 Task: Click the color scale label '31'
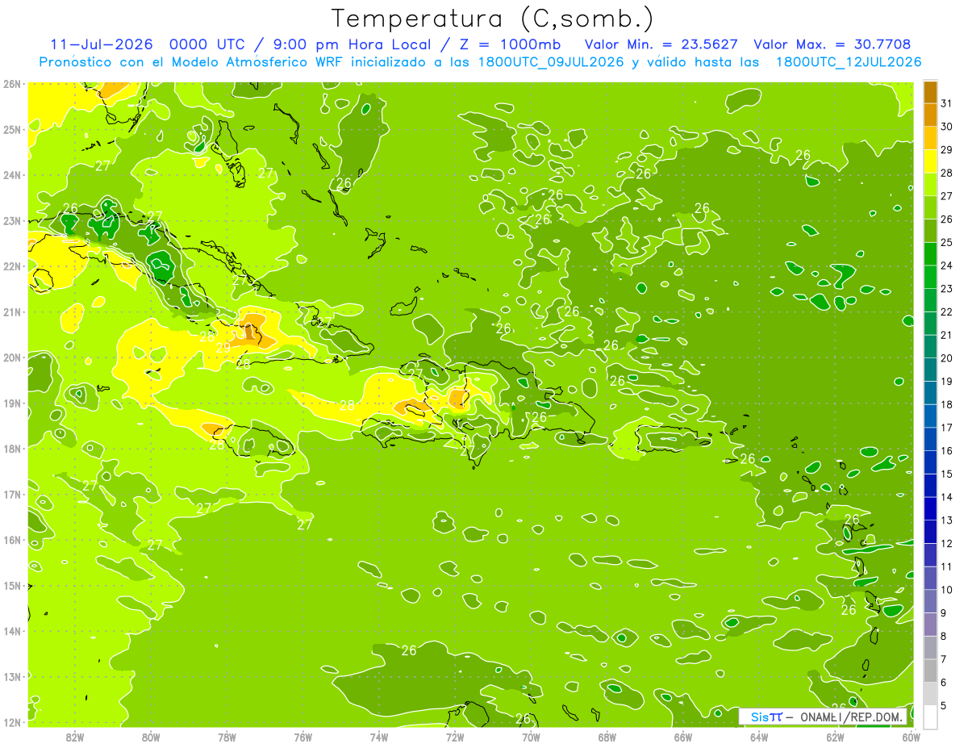tap(946, 103)
